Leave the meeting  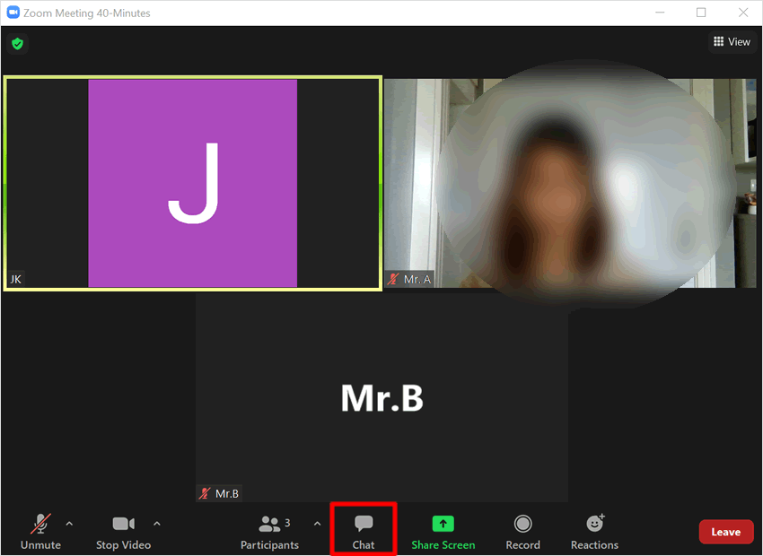[726, 532]
